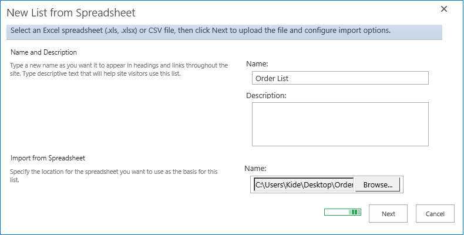Proceed with the Next button
The width and height of the screenshot is (464, 235).
(x=388, y=214)
